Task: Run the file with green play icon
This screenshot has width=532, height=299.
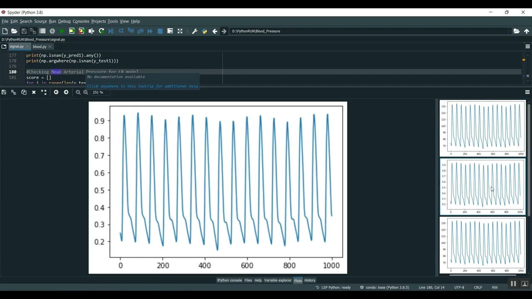Action: 62,31
